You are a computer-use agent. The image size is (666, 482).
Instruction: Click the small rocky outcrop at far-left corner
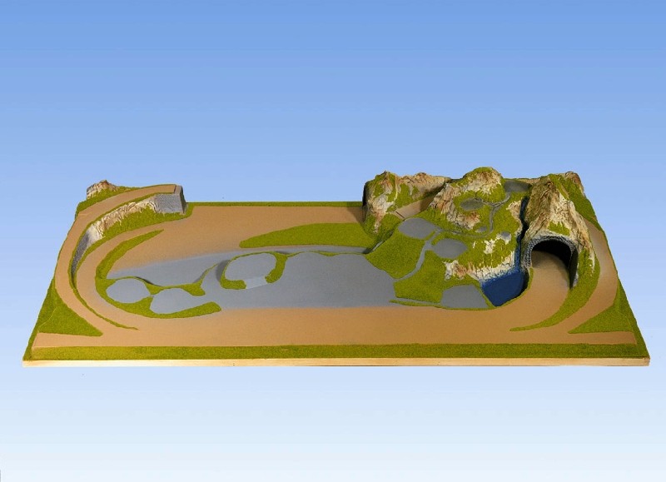tap(101, 188)
